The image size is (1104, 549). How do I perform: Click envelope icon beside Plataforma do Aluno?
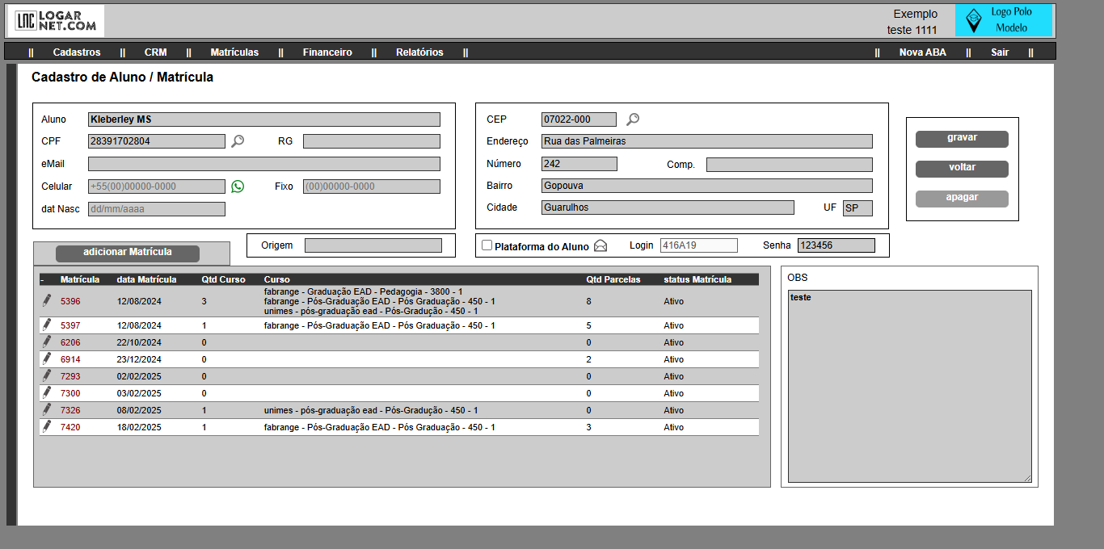(600, 245)
